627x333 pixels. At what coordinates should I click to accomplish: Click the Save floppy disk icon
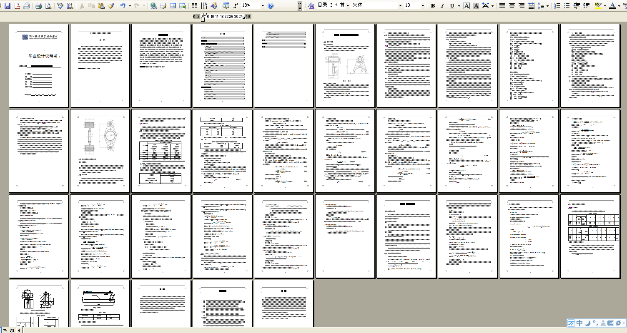coord(8,6)
